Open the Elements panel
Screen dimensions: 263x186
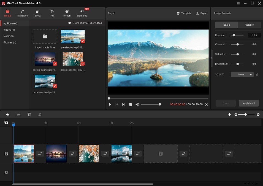tap(82, 13)
